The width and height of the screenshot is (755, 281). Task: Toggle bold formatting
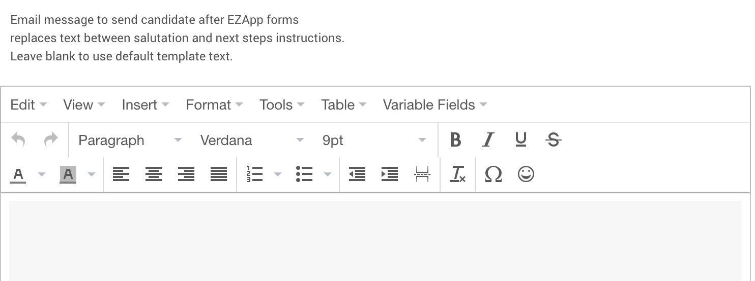coord(455,140)
